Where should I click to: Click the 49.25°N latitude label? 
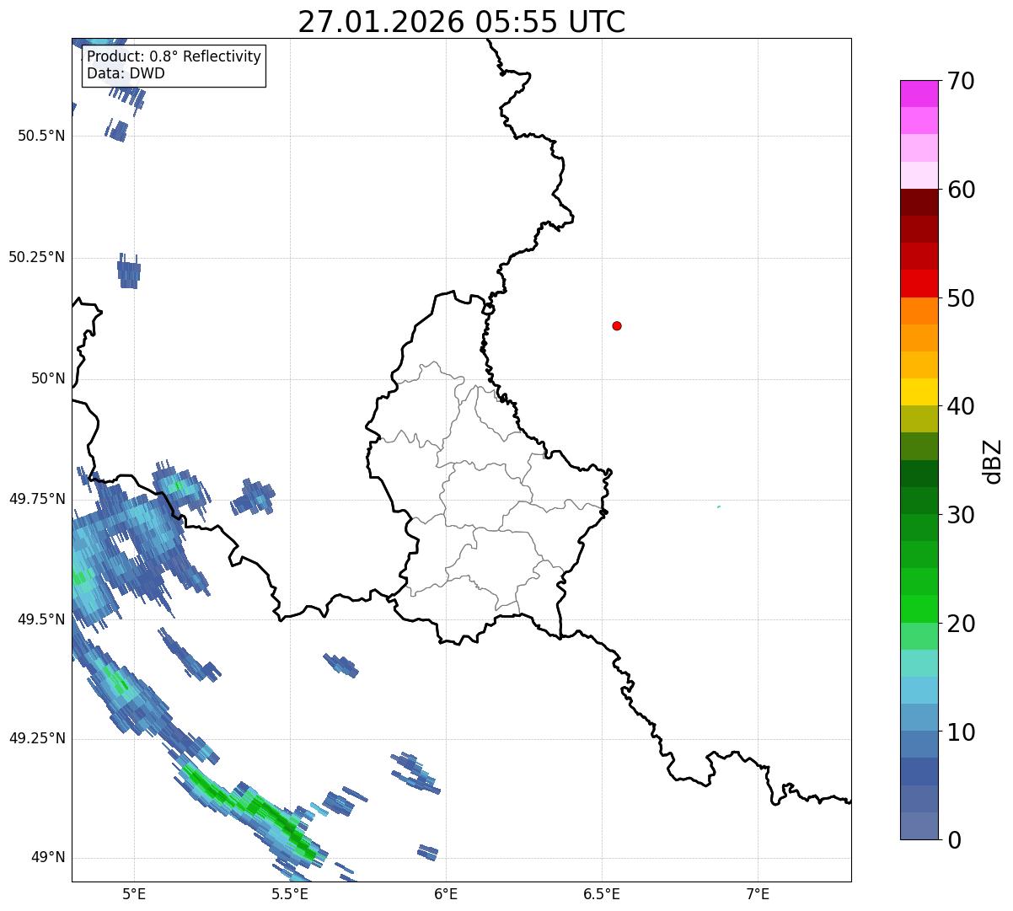click(37, 739)
